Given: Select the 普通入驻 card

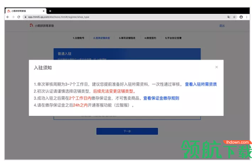Looking at the screenshot, I should 127,54.
